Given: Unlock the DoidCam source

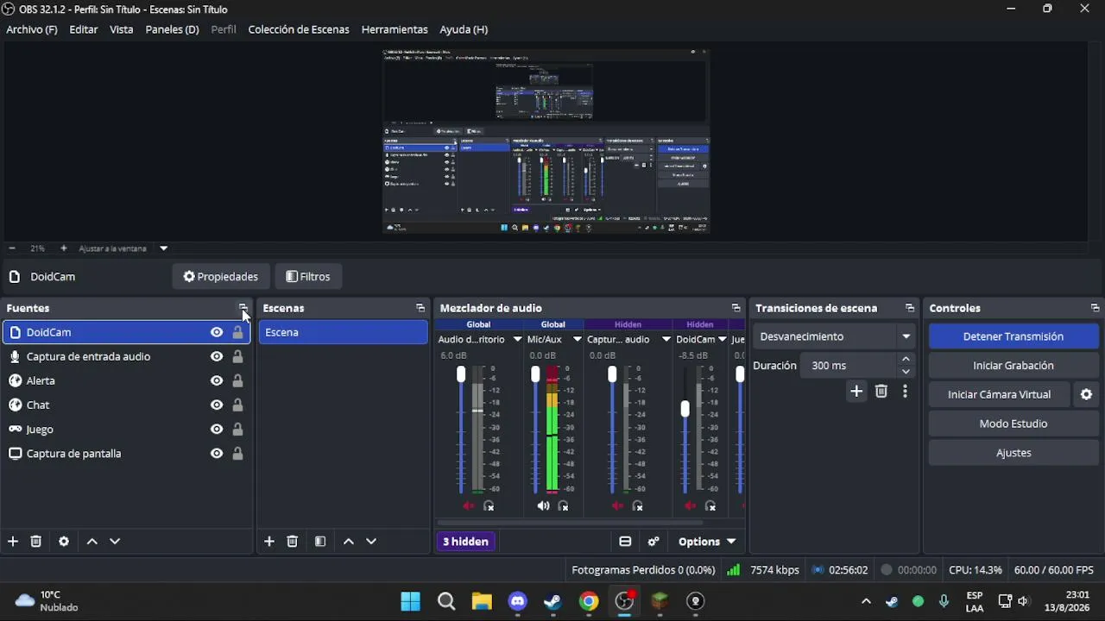Looking at the screenshot, I should (237, 332).
